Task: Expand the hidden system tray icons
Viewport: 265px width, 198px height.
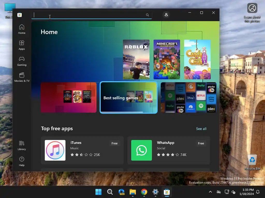Action: point(210,192)
